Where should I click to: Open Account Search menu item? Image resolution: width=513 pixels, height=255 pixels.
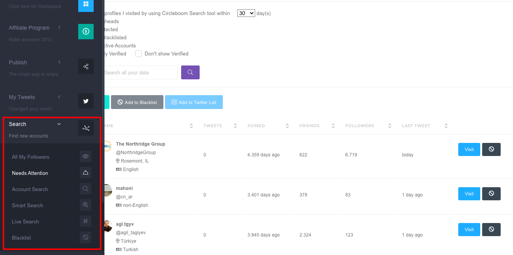coord(30,189)
